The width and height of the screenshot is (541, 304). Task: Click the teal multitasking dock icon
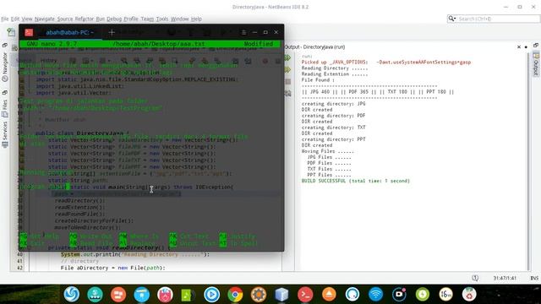95,295
